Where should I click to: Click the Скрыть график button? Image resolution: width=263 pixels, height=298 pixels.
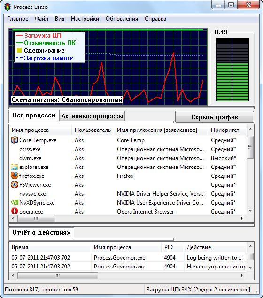[215, 117]
